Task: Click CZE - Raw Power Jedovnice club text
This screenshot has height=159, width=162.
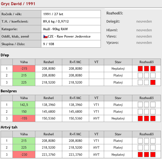Action: pos(69,36)
